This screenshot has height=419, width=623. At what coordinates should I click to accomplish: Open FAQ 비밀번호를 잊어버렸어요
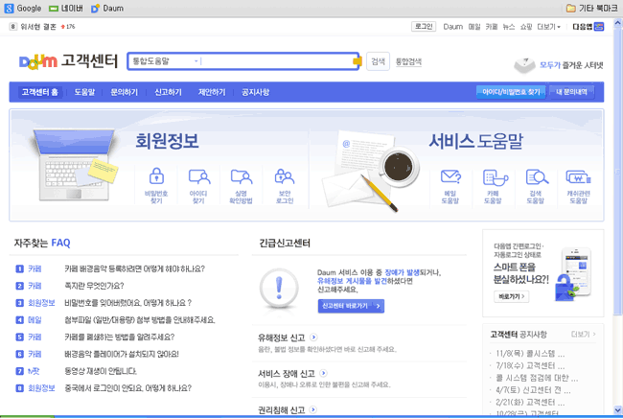(127, 303)
